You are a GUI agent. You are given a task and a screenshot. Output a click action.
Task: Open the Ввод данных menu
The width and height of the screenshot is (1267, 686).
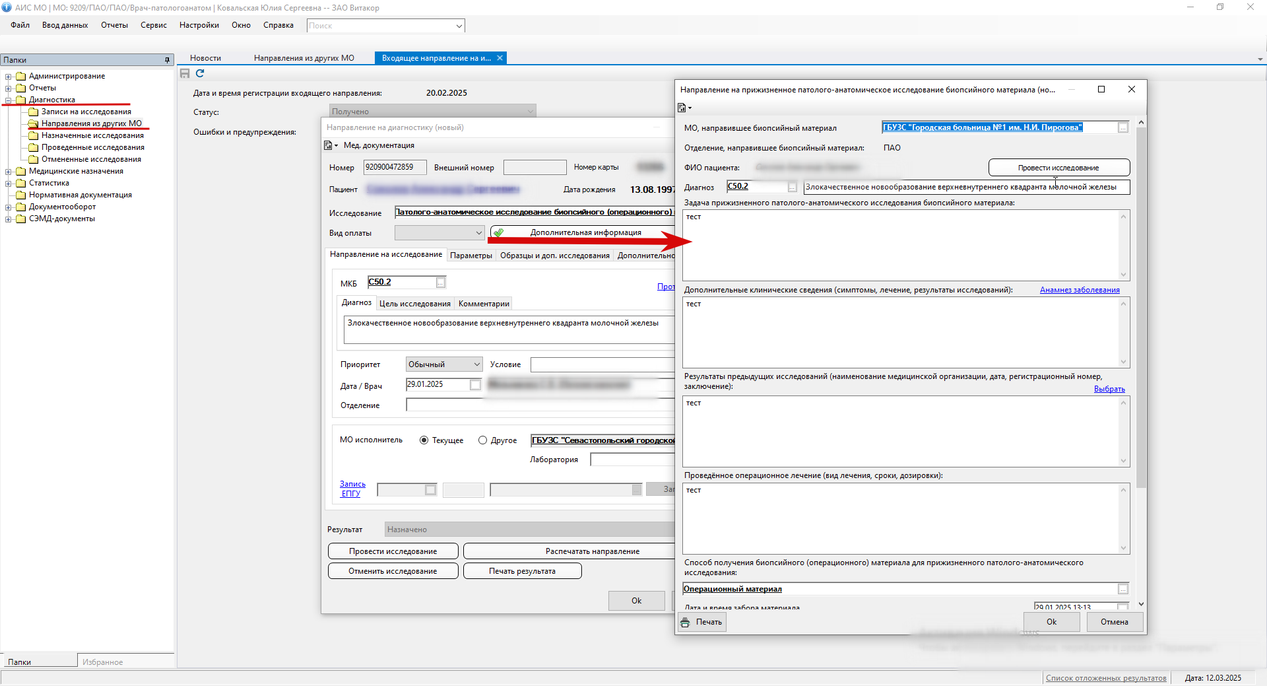pos(65,25)
